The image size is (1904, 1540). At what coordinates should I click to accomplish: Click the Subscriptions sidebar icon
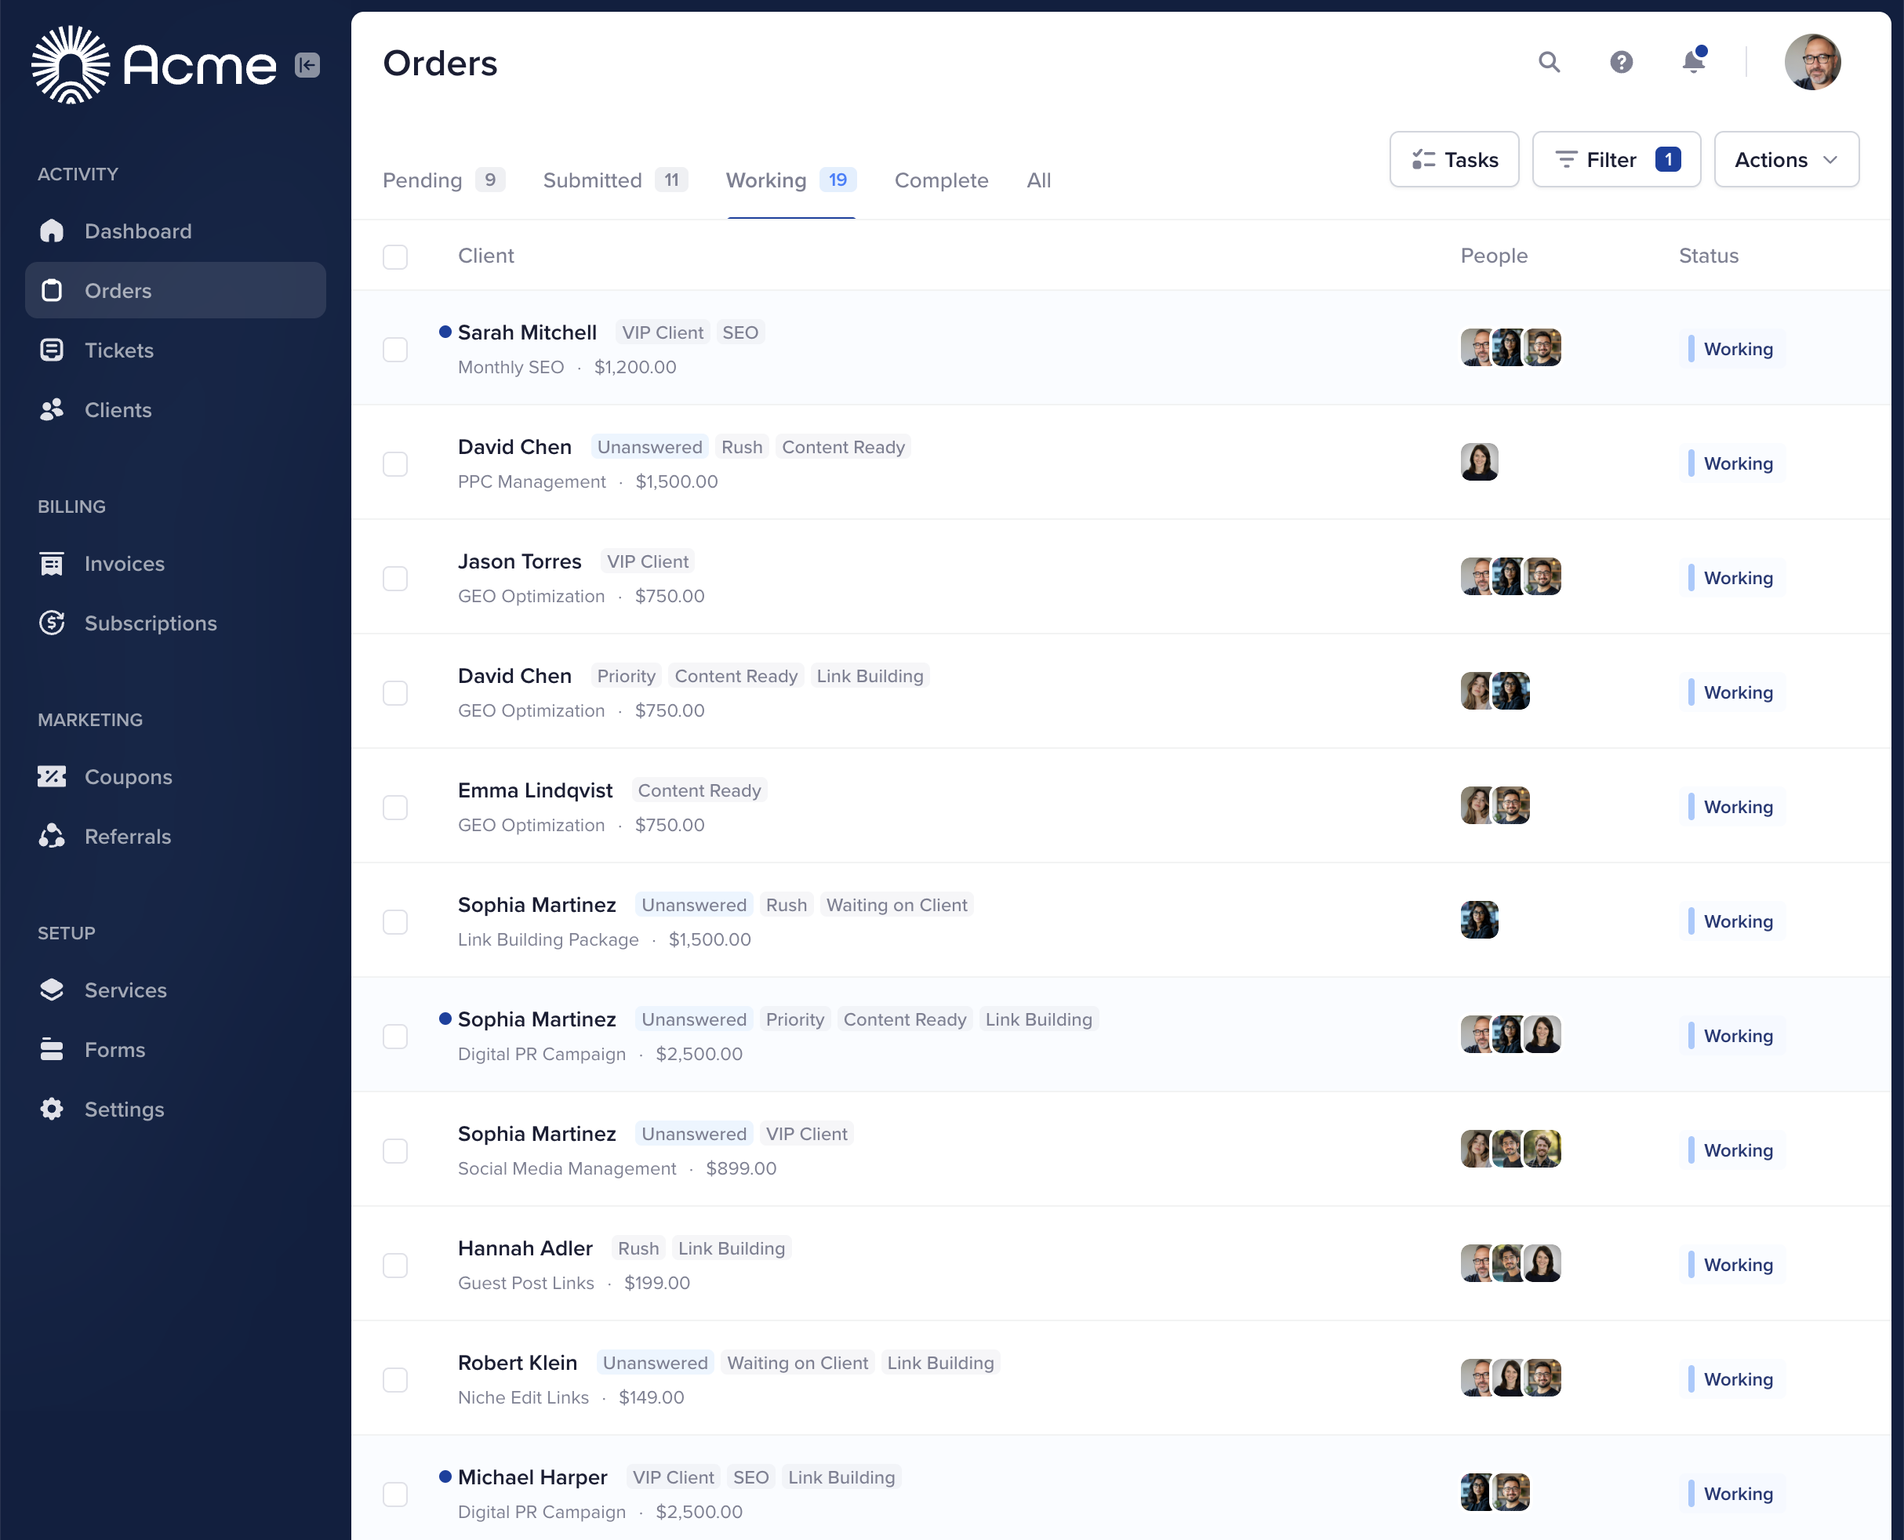52,623
